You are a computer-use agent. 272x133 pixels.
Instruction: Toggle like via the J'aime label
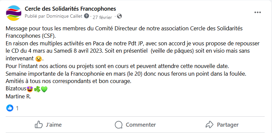point(54,125)
